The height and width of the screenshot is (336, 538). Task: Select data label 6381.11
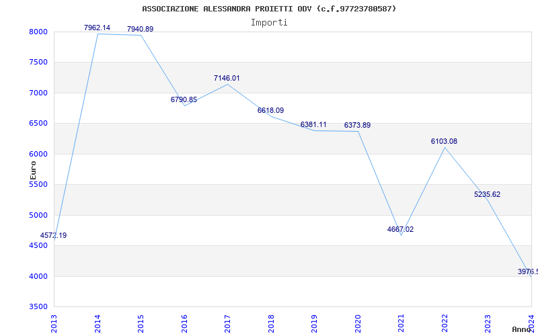pyautogui.click(x=313, y=124)
